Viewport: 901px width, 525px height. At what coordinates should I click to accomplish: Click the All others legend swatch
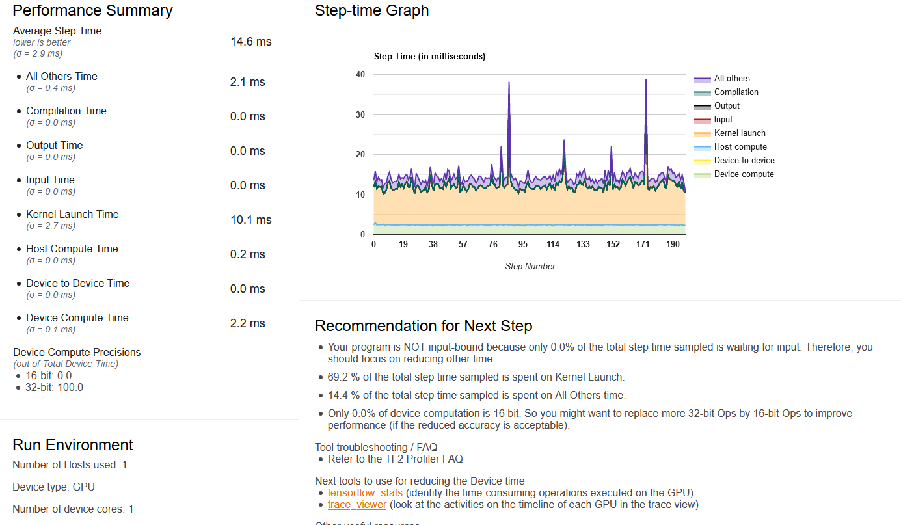[x=703, y=79]
